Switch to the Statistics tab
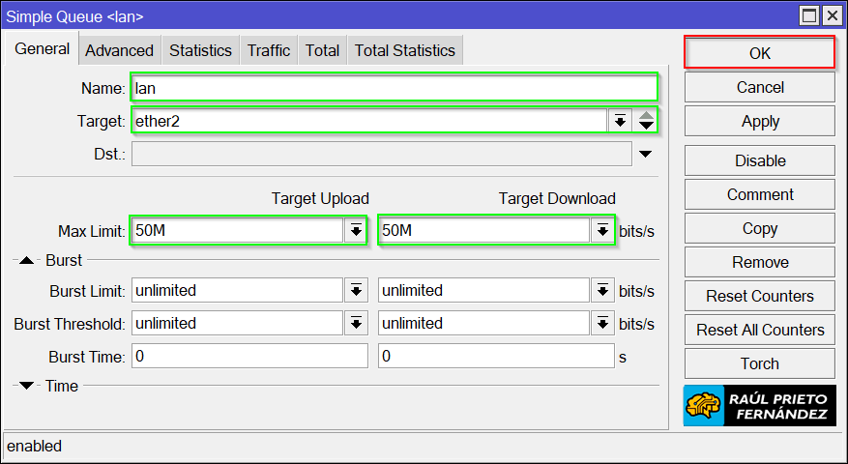Image resolution: width=848 pixels, height=464 pixels. (x=200, y=50)
